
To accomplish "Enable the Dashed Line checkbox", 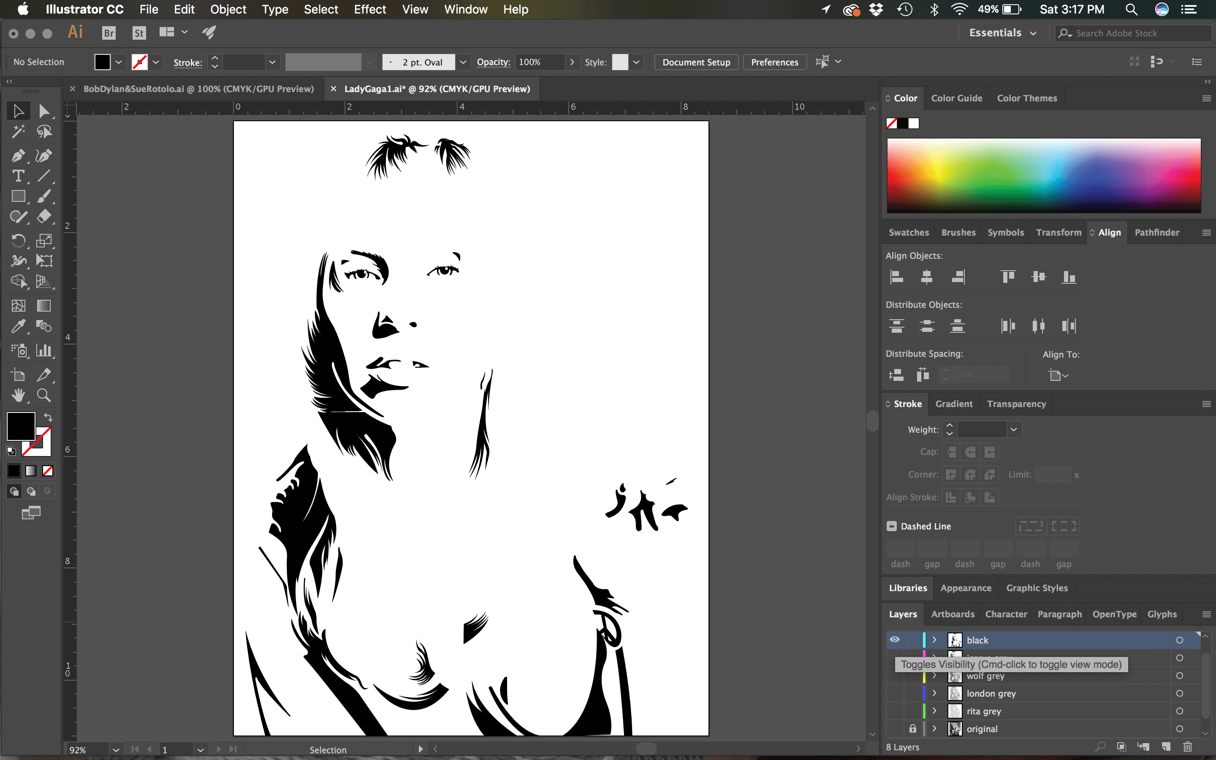I will (x=891, y=526).
